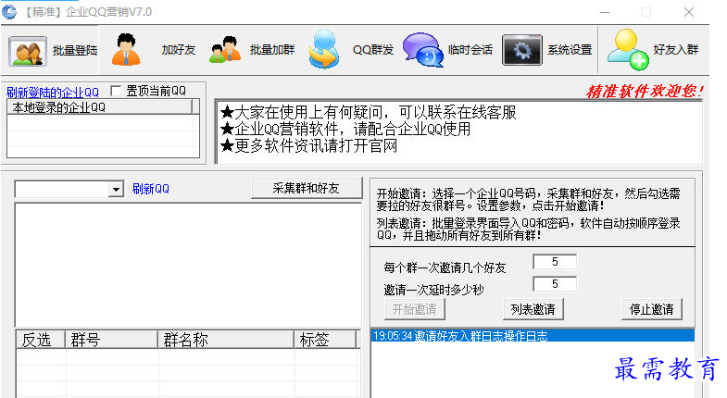Open the QQ群发 mass send icon
Screen dimensions: 727x398
pyautogui.click(x=323, y=50)
